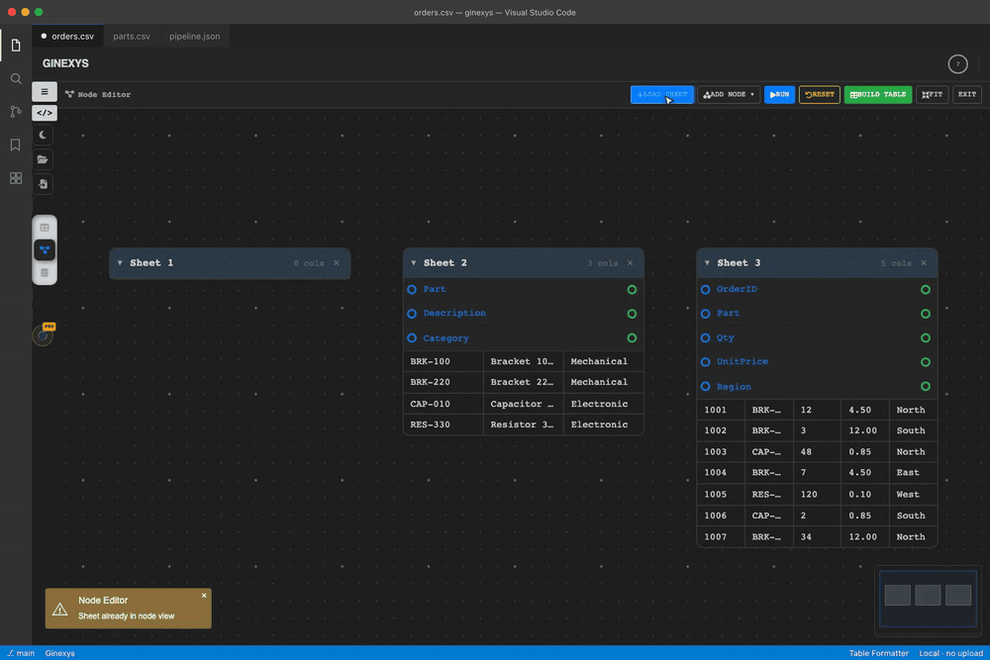Switch to the pipeline.json tab
This screenshot has width=990, height=660.
point(194,36)
